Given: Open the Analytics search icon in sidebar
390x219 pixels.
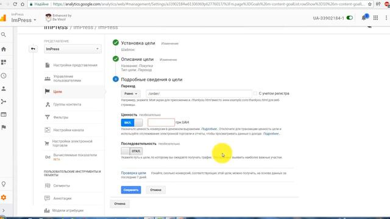Looking at the screenshot, I should [4, 35].
